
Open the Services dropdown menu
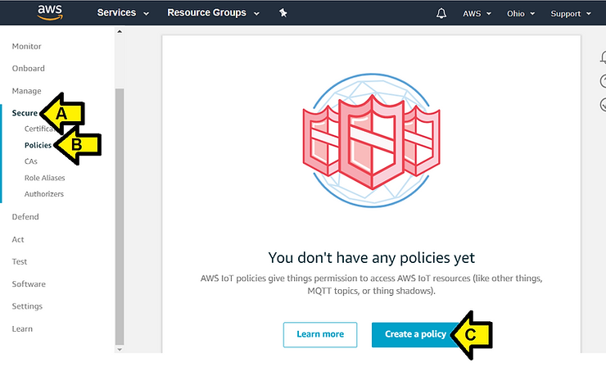click(x=123, y=13)
